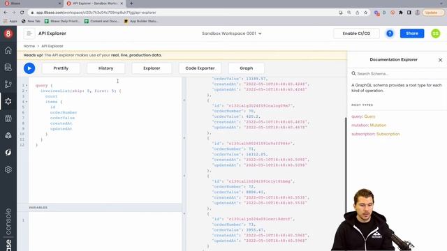Click the browser Update button

pos(433,13)
